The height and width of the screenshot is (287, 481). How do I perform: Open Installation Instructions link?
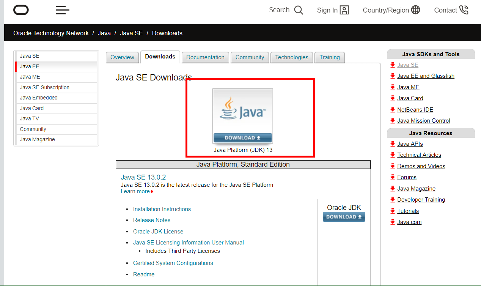(x=162, y=209)
